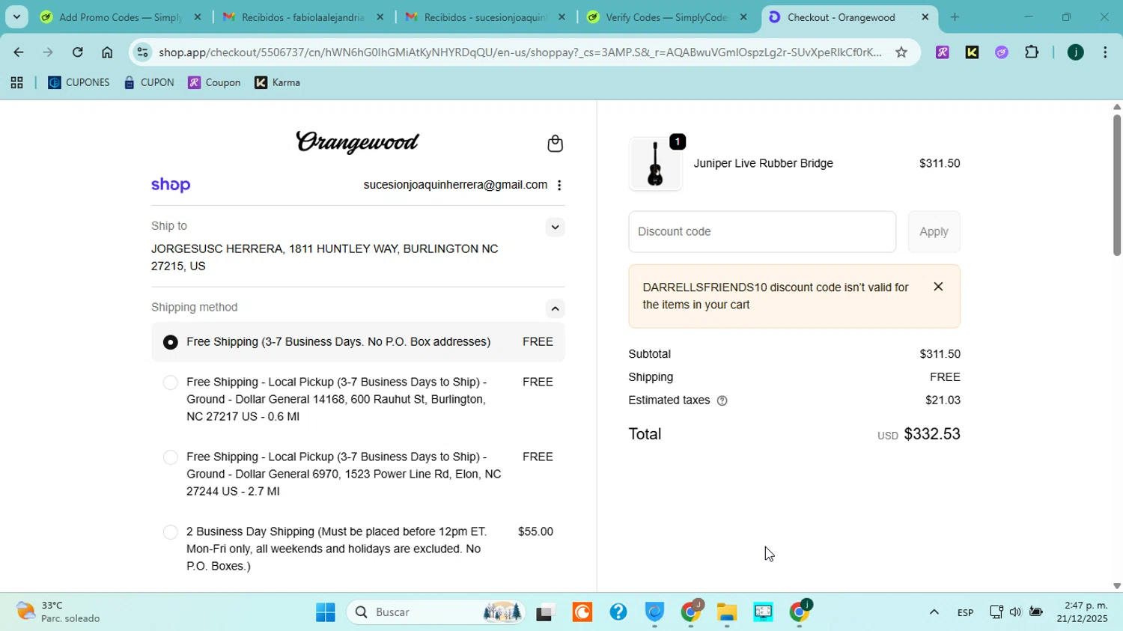Screen dimensions: 1123x631
Task: Open Coupon bookmark
Action: point(214,83)
